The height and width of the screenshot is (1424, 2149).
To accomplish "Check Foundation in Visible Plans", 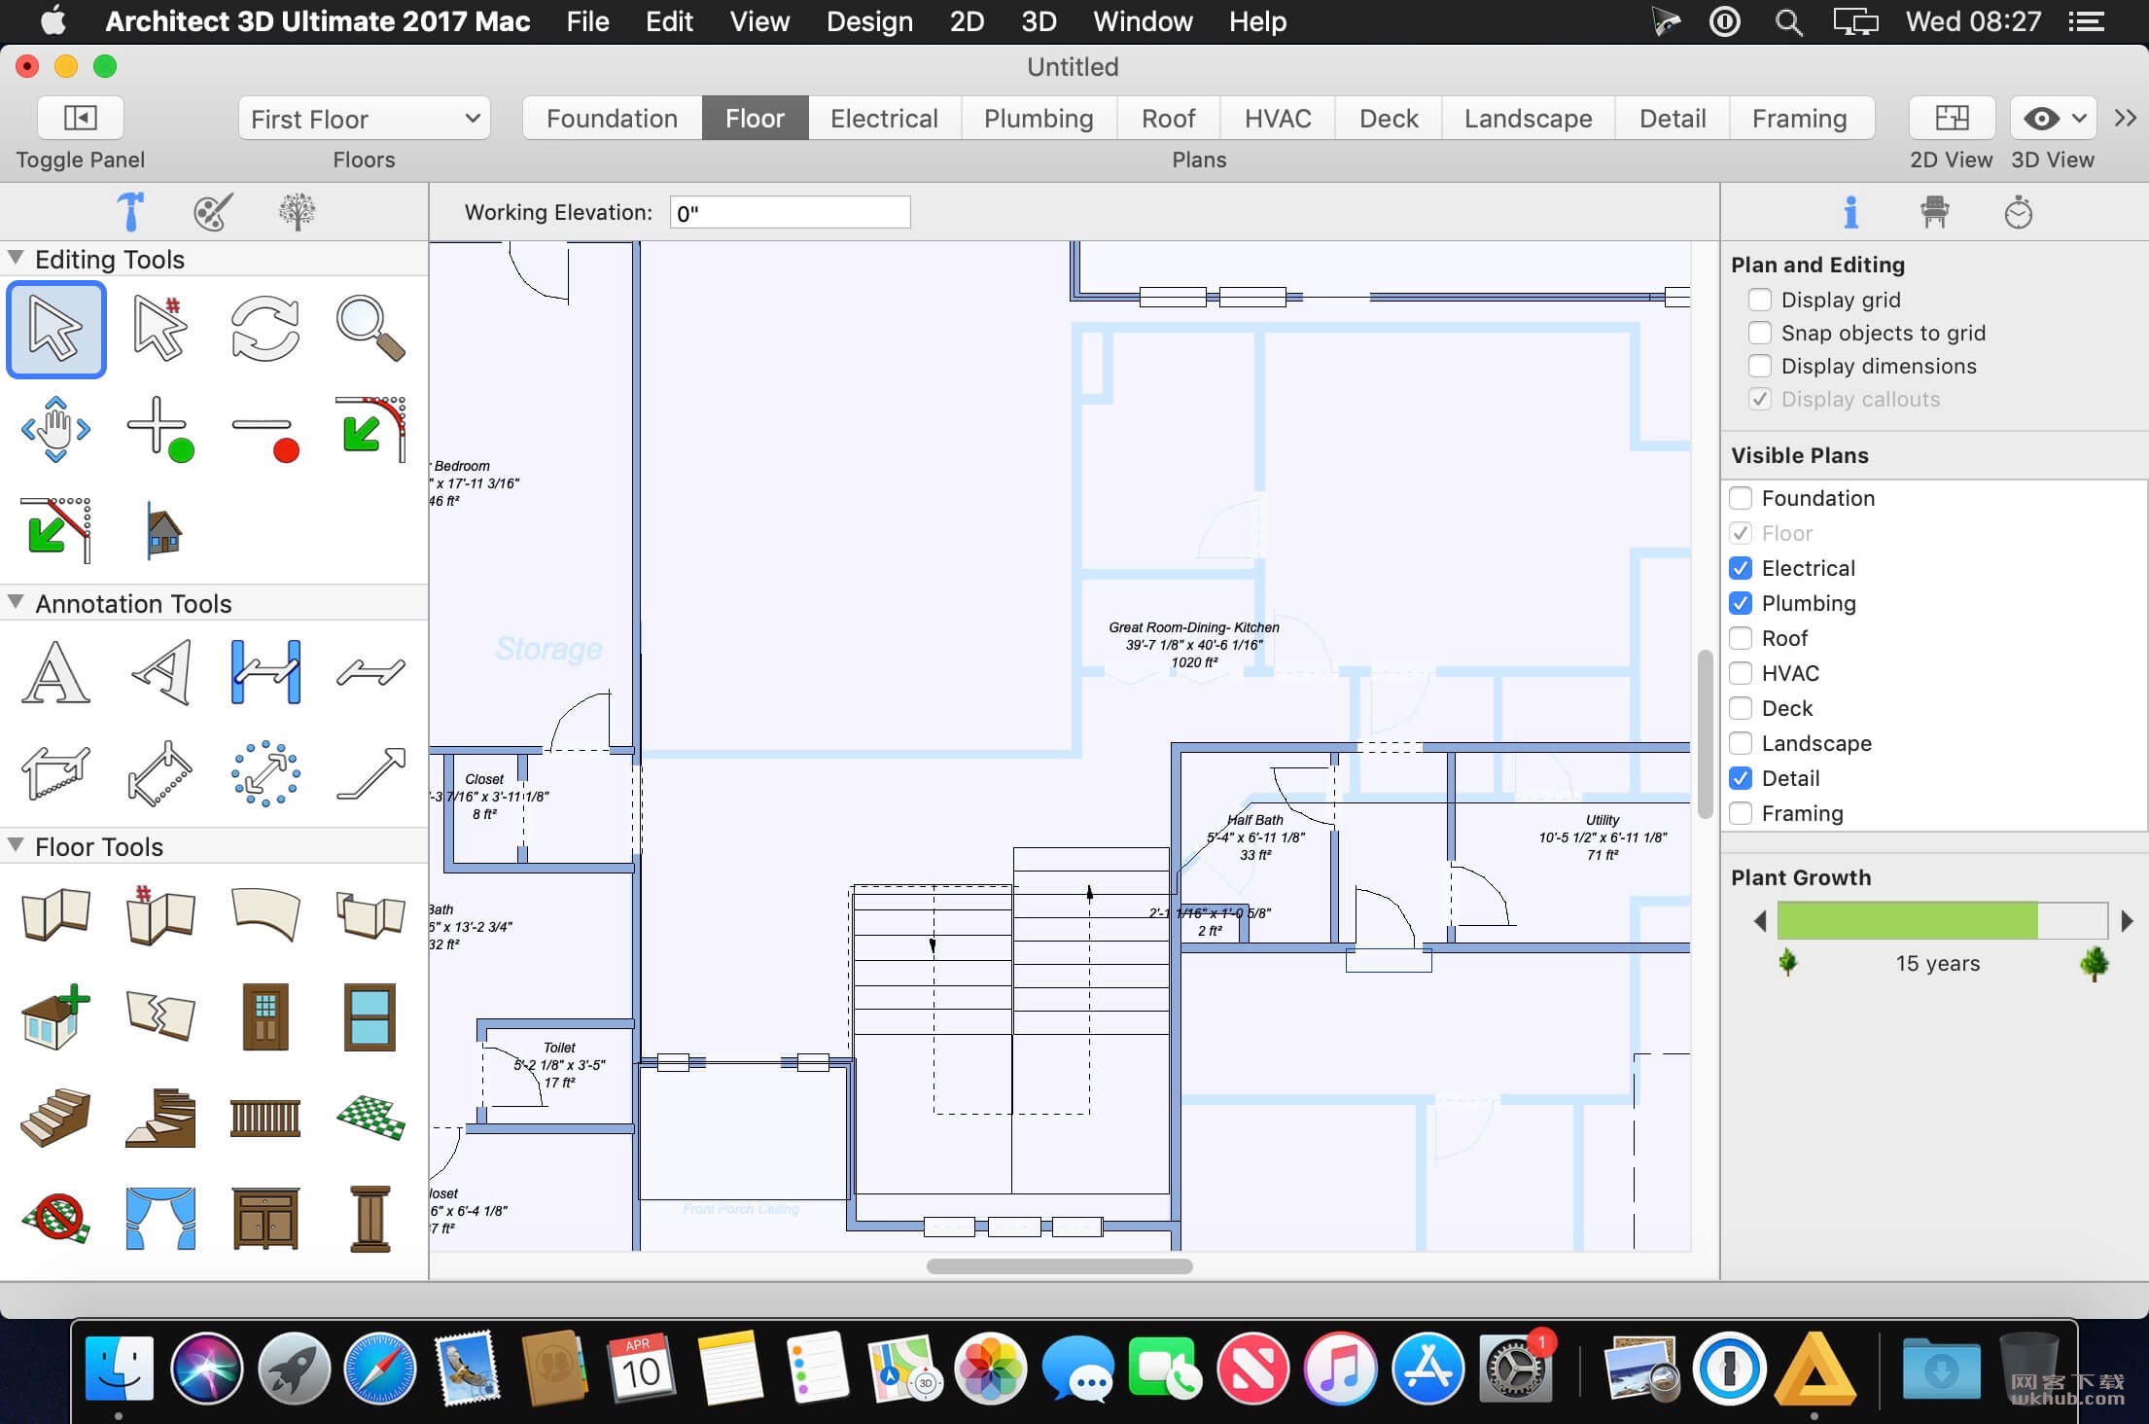I will (1741, 498).
